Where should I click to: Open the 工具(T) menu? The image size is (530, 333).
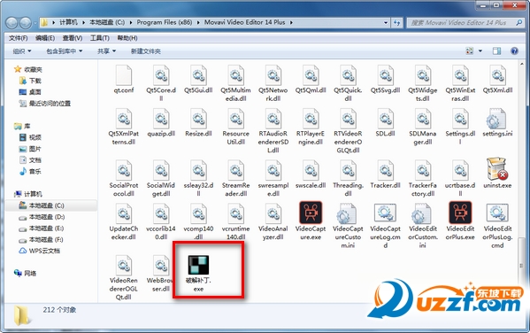click(100, 38)
